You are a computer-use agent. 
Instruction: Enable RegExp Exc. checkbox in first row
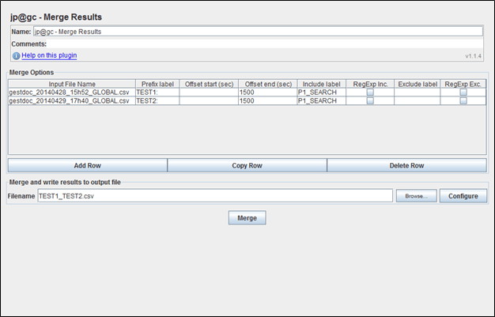click(463, 92)
